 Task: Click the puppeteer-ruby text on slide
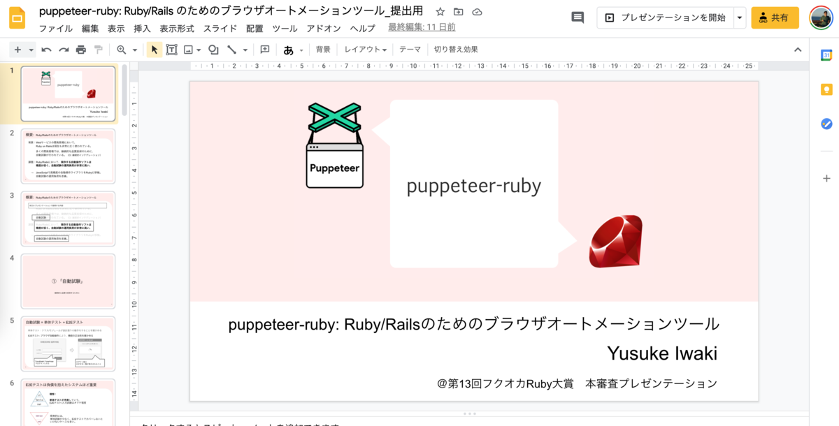(x=474, y=185)
